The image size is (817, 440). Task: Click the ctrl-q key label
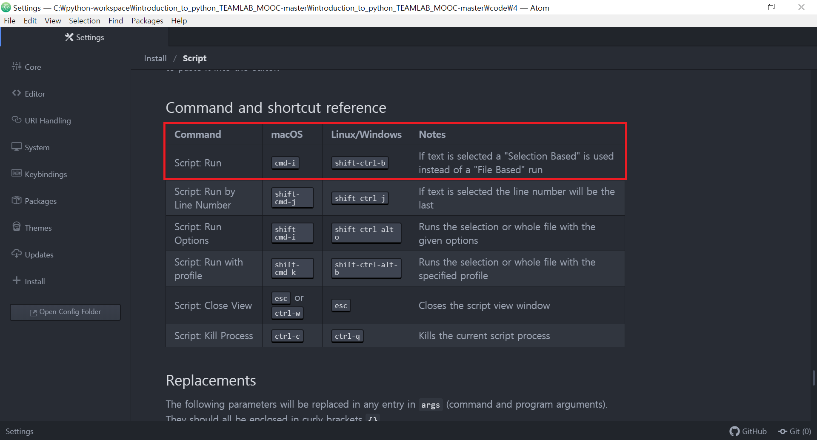pyautogui.click(x=347, y=336)
